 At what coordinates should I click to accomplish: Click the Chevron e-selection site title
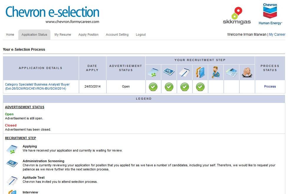click(52, 12)
